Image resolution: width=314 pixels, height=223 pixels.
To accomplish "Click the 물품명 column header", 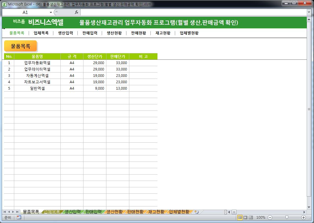I will 37,56.
